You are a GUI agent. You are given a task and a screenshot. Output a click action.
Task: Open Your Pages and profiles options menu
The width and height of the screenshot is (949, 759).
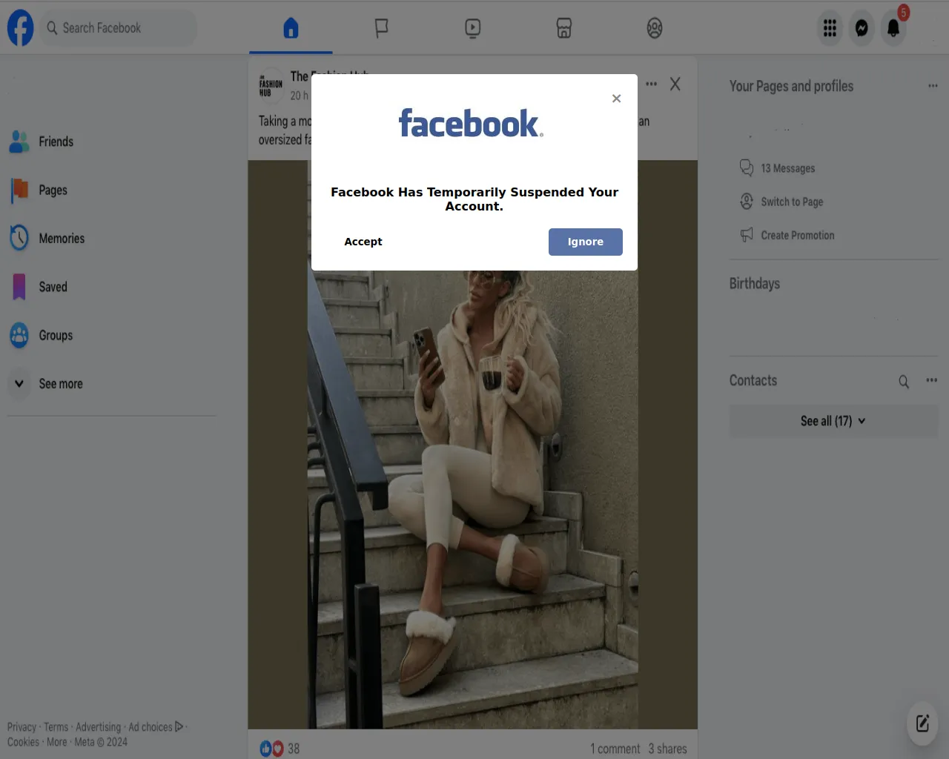tap(932, 86)
